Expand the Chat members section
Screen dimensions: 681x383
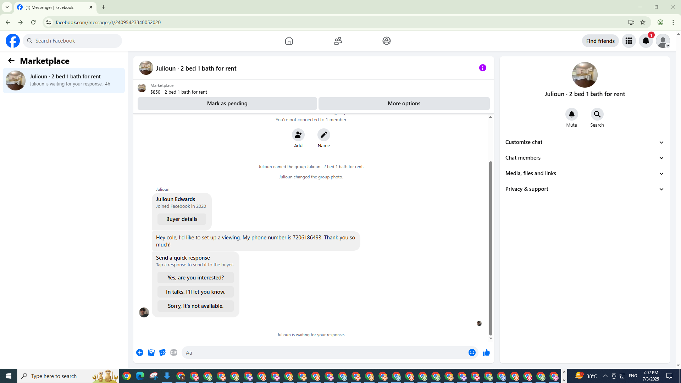pyautogui.click(x=584, y=158)
